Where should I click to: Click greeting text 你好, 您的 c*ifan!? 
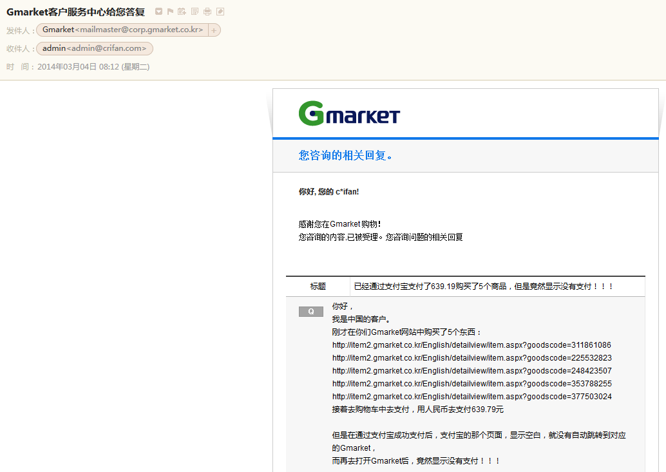[328, 192]
